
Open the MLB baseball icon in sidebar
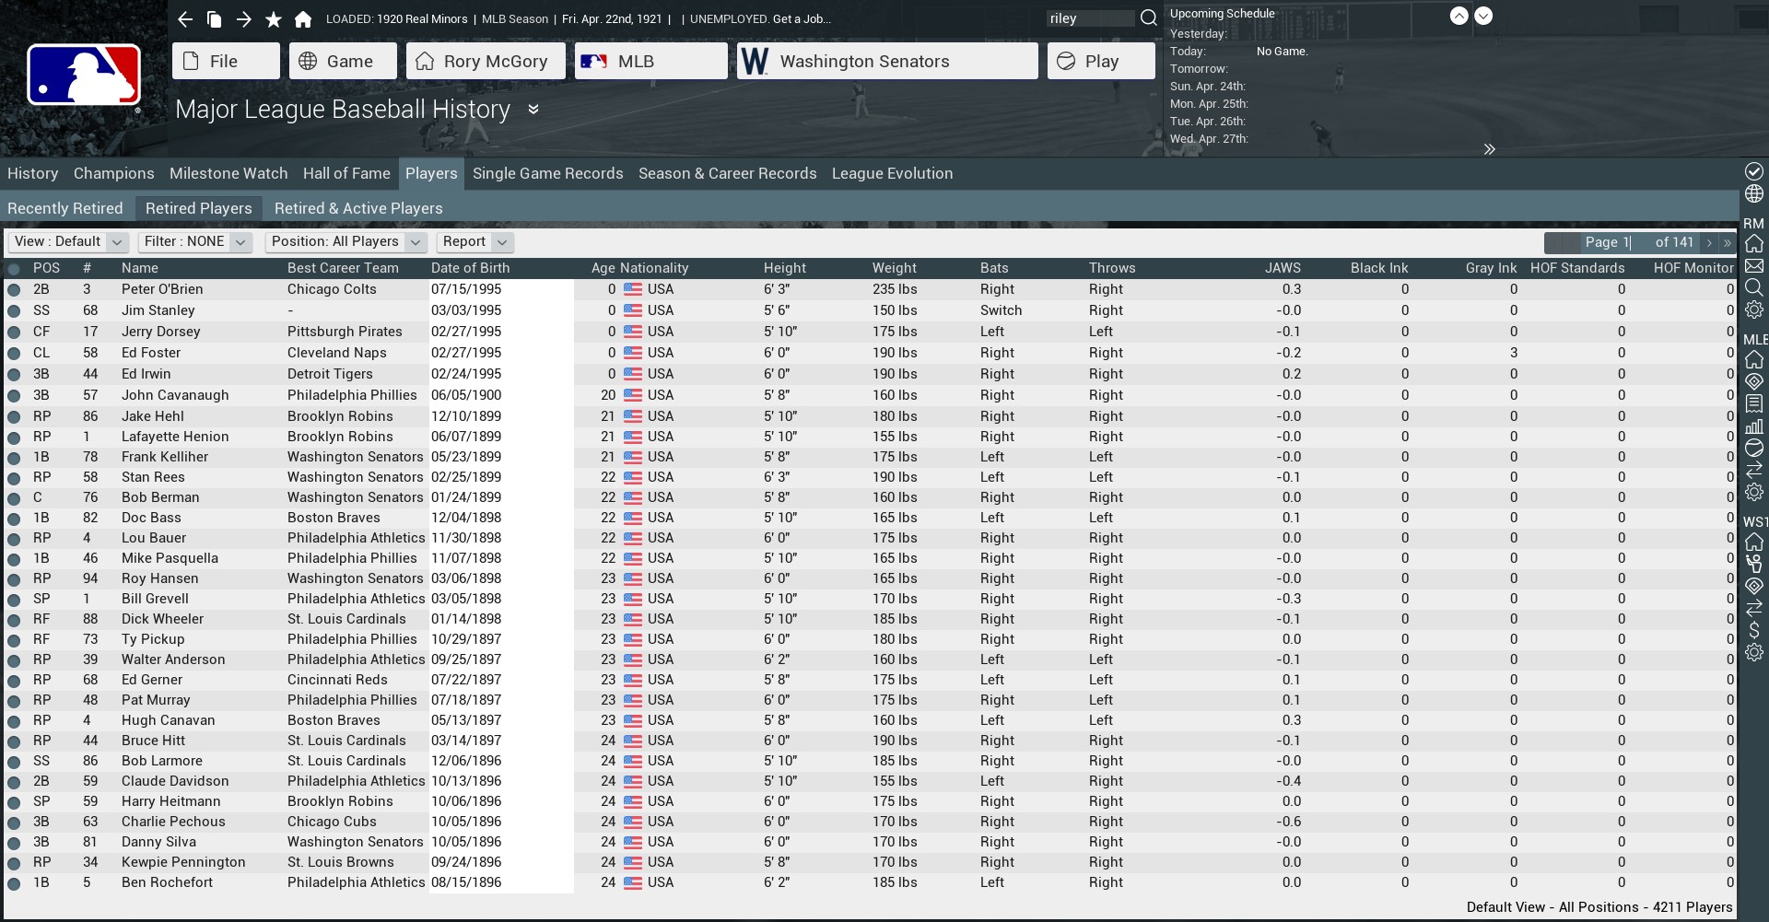[x=1754, y=449]
